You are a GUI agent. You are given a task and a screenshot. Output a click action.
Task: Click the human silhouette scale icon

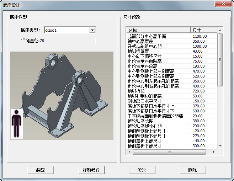(16, 123)
